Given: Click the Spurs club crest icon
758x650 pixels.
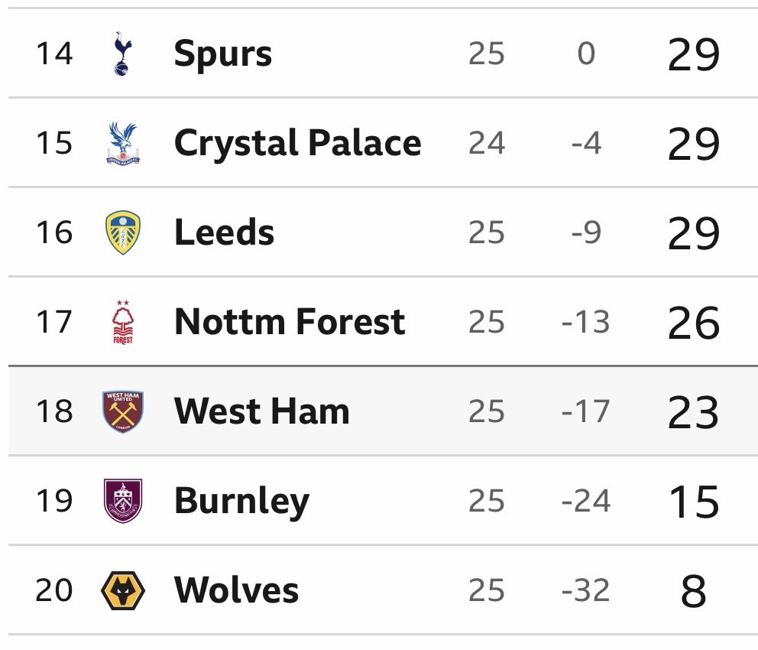Looking at the screenshot, I should [122, 54].
